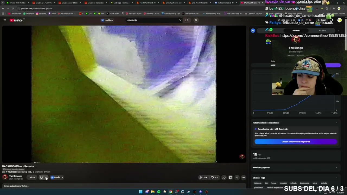Go to the YouTube home logo
The width and height of the screenshot is (347, 195).
[x=16, y=20]
